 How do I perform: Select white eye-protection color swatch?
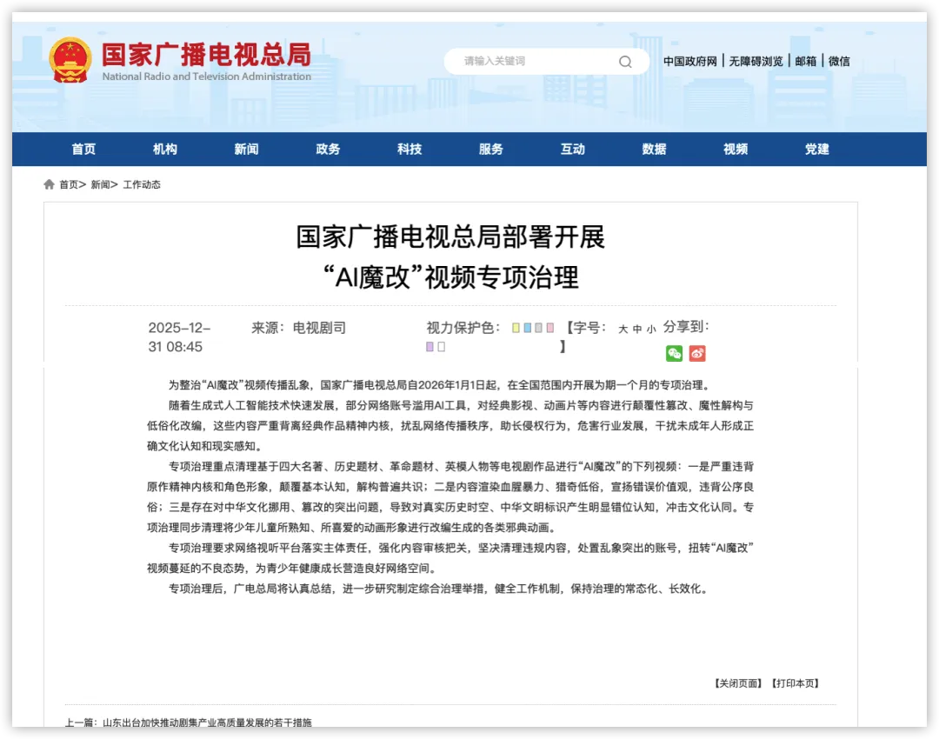click(442, 347)
